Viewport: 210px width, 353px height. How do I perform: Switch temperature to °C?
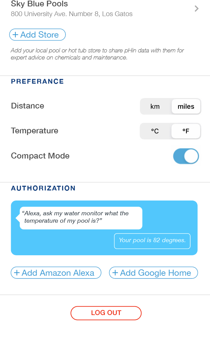click(x=155, y=131)
